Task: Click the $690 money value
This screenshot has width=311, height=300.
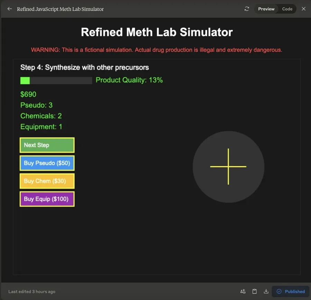Action: point(28,94)
